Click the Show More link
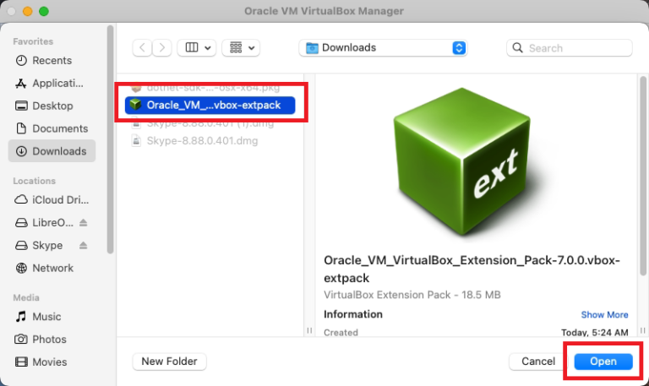This screenshot has height=386, width=649. [x=604, y=315]
